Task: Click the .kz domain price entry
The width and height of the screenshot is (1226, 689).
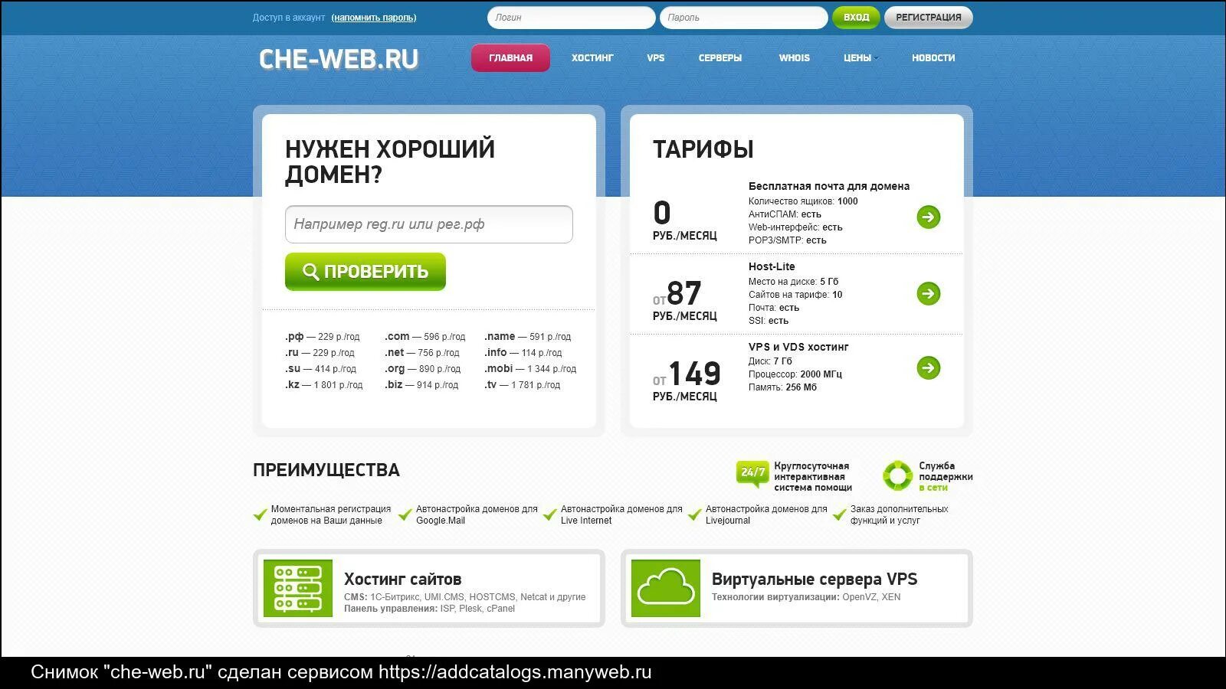Action: pyautogui.click(x=324, y=385)
